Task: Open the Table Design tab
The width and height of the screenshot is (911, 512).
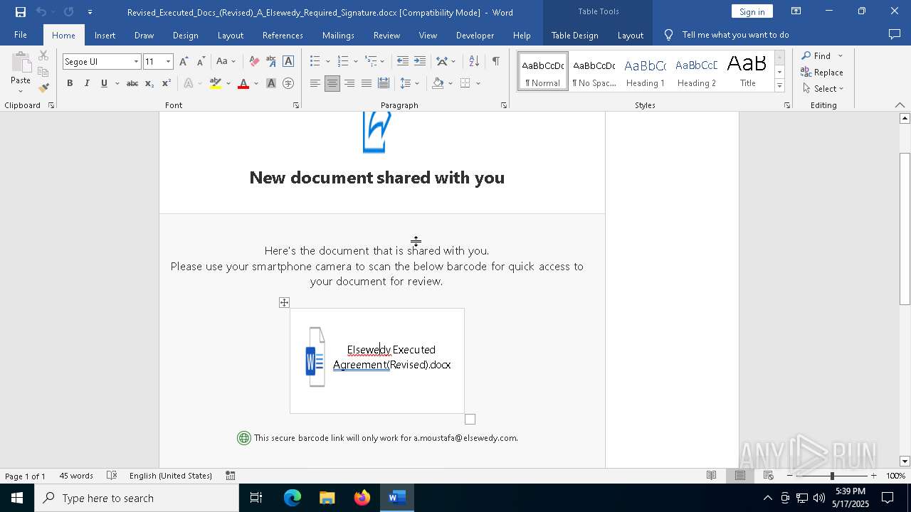Action: point(574,35)
